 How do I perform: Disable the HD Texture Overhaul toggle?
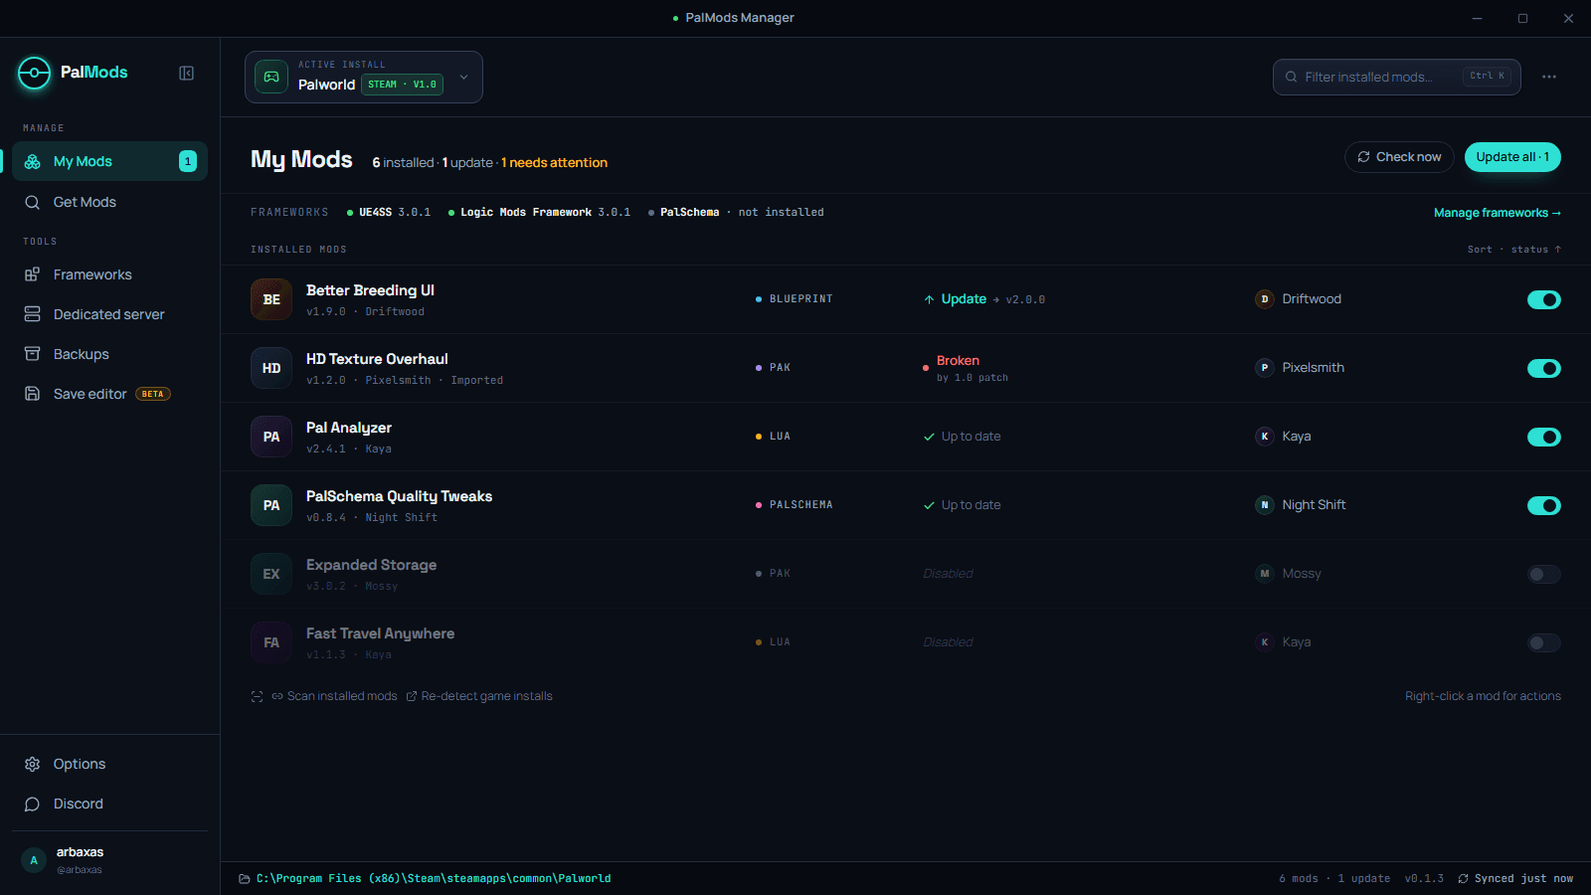(x=1544, y=368)
